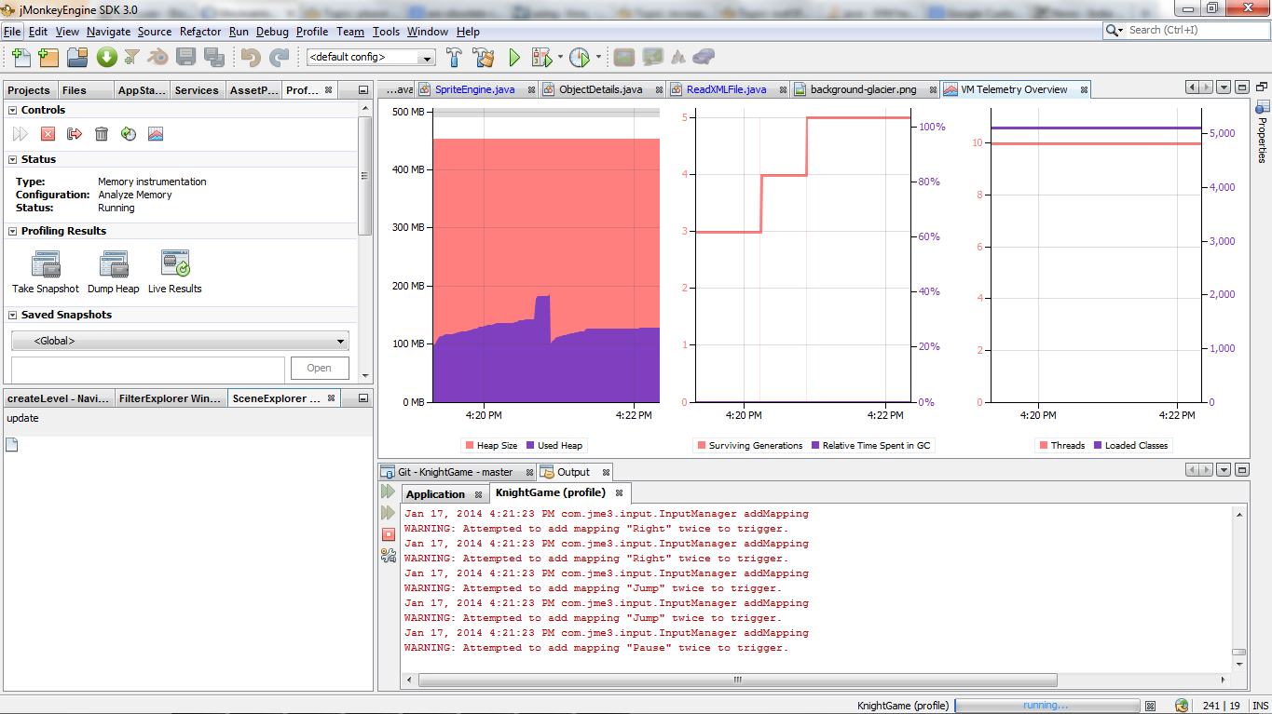Collapse the Status section
Viewport: 1272px width, 714px height.
pos(13,159)
